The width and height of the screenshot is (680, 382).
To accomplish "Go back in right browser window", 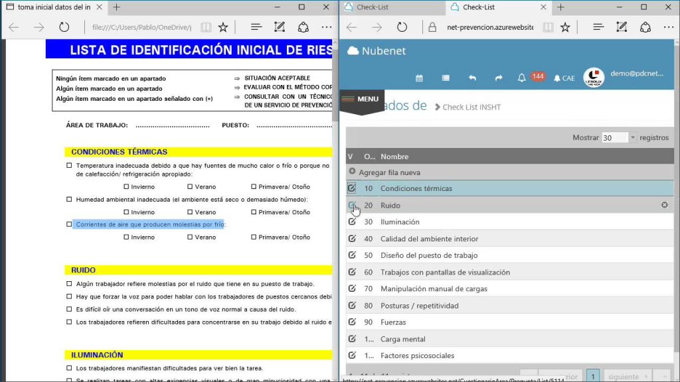I will coord(352,27).
